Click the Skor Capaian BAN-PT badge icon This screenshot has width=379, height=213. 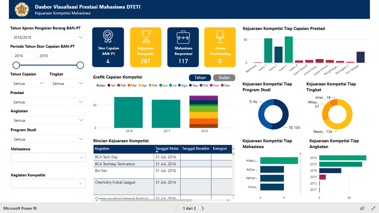point(108,35)
